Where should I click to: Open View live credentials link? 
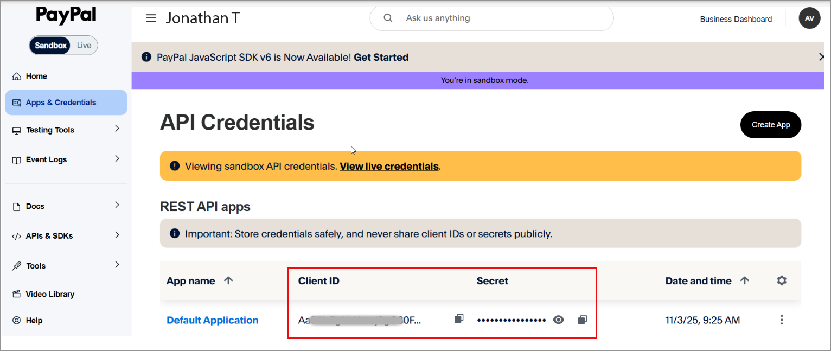[389, 167]
